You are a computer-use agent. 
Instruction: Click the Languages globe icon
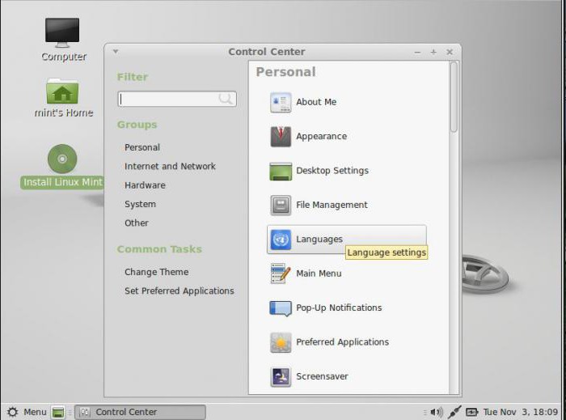click(x=281, y=240)
